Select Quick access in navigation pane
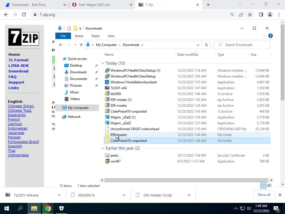The width and height of the screenshot is (285, 214). (x=77, y=59)
